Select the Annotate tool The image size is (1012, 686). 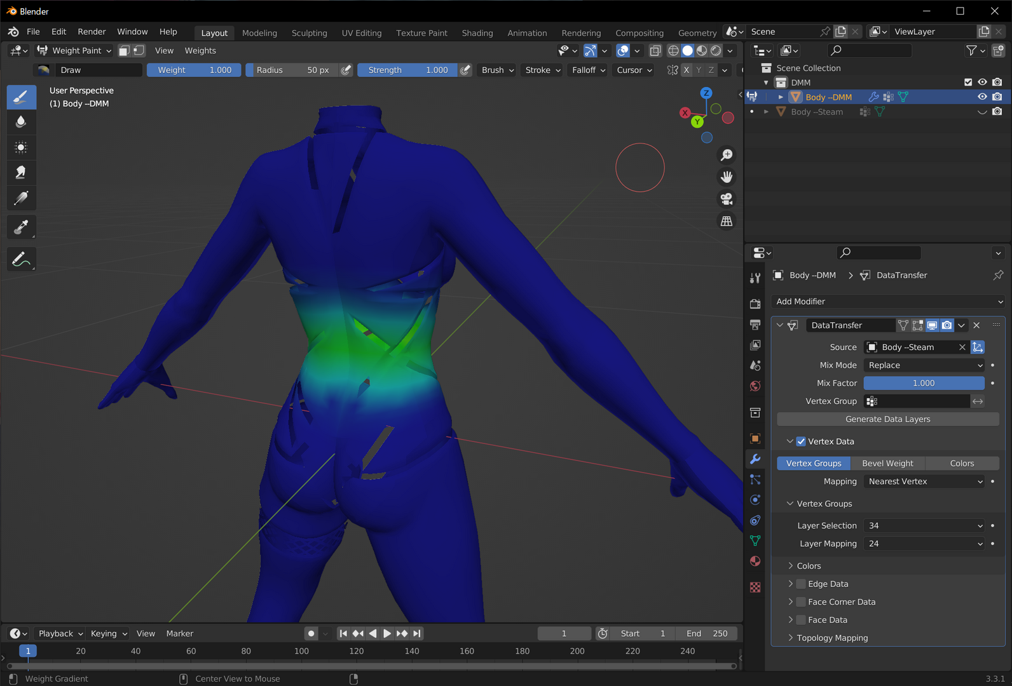coord(21,259)
